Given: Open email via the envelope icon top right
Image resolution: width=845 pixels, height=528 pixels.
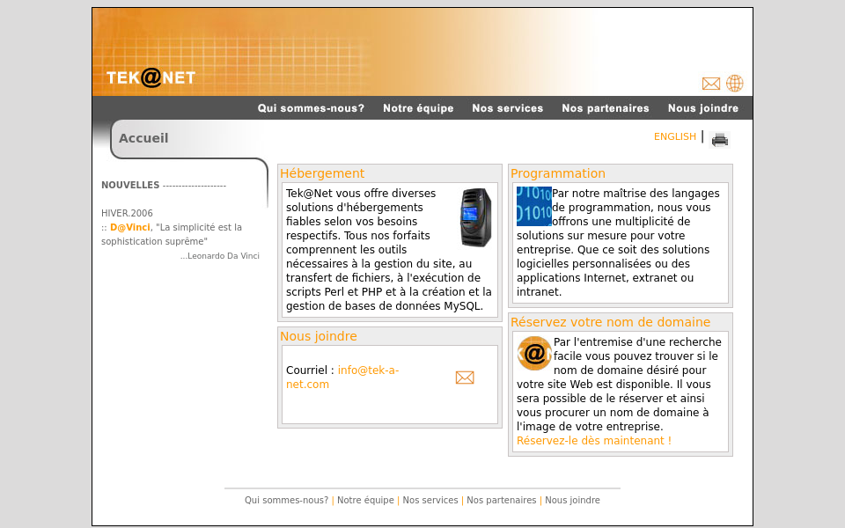Looking at the screenshot, I should click(710, 83).
